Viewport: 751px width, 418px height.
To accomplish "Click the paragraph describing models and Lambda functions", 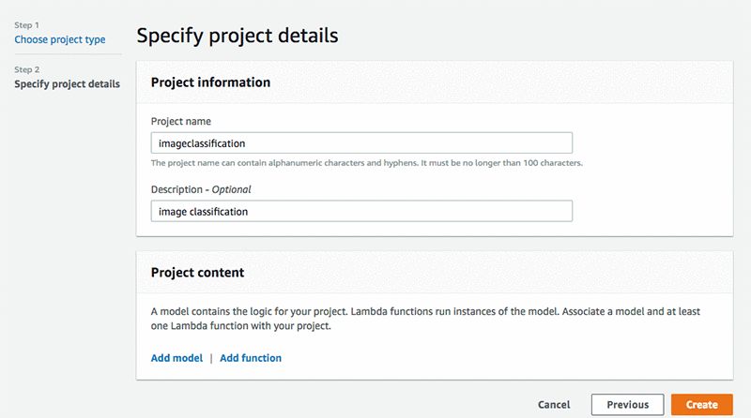I will (432, 318).
